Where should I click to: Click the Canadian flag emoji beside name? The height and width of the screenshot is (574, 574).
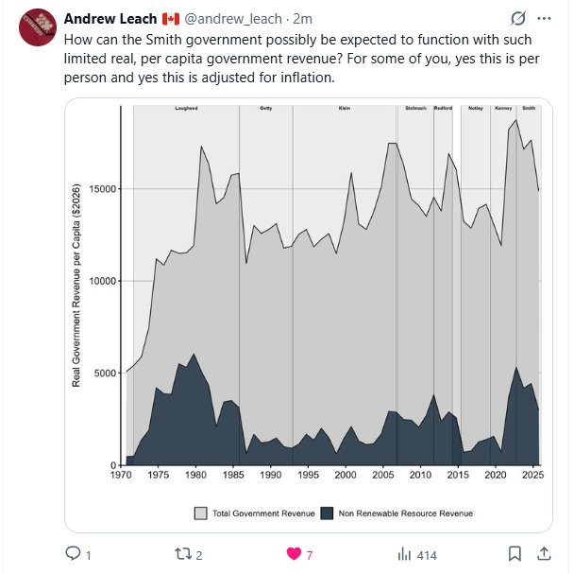pyautogui.click(x=171, y=19)
